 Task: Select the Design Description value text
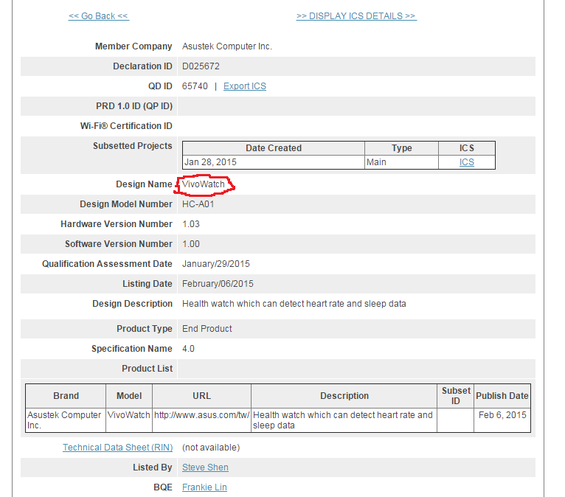coord(294,304)
